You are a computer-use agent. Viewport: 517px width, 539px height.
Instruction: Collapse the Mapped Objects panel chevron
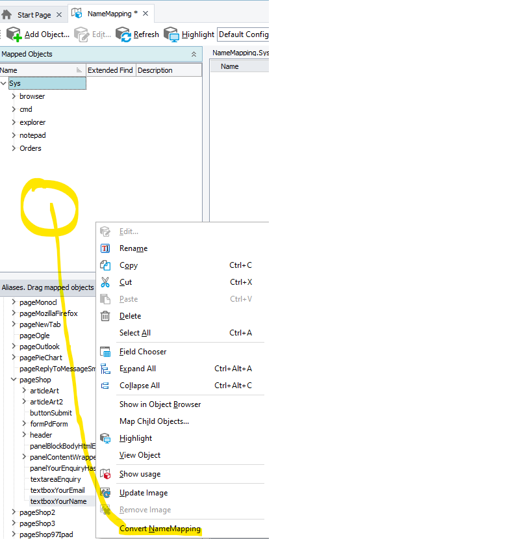coord(194,54)
